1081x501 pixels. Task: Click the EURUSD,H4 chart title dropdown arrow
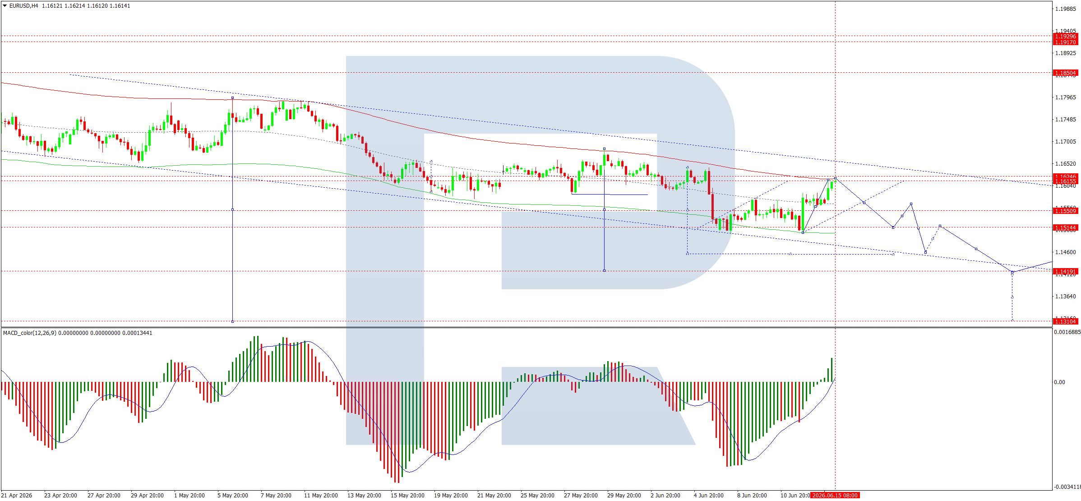click(5, 6)
